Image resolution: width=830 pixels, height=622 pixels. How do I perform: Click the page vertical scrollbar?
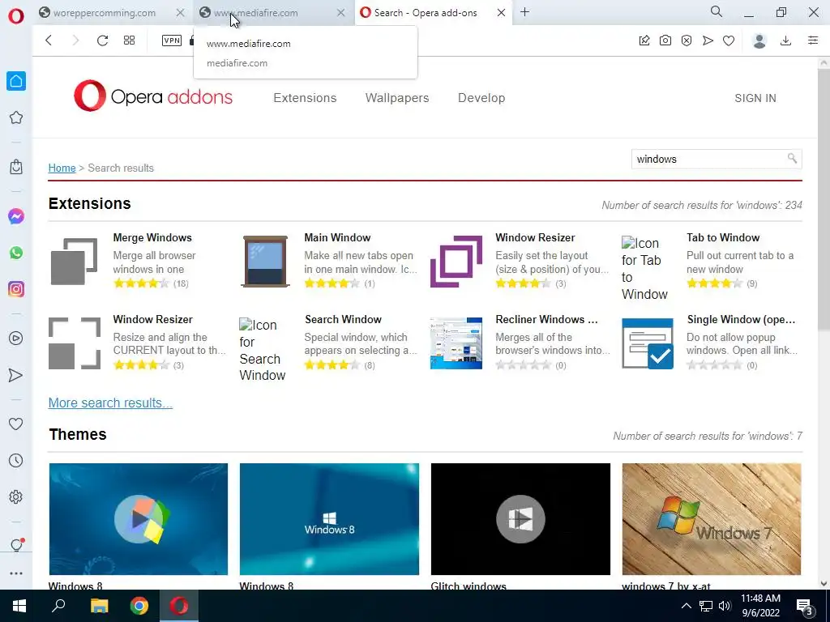coord(824,201)
